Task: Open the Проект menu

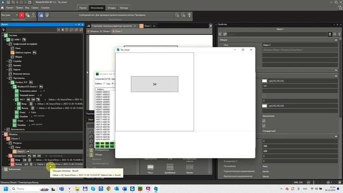Action: [x=10, y=8]
